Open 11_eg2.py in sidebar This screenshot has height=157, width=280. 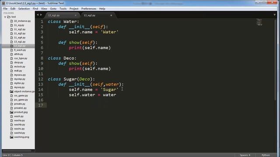click(20, 29)
